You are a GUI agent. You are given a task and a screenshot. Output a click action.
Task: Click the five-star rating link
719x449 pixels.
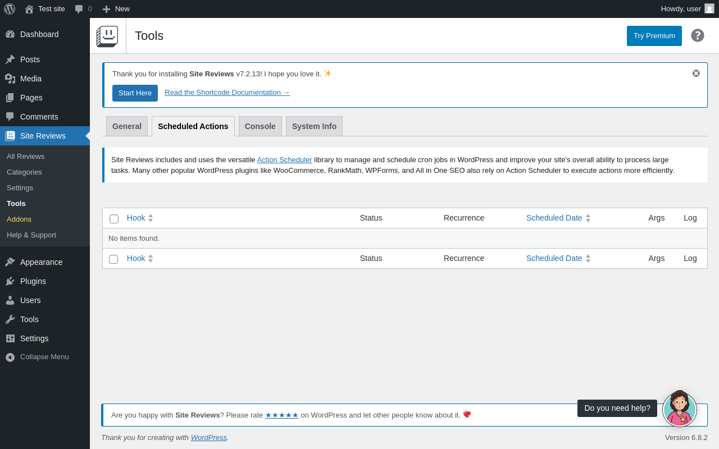(282, 415)
